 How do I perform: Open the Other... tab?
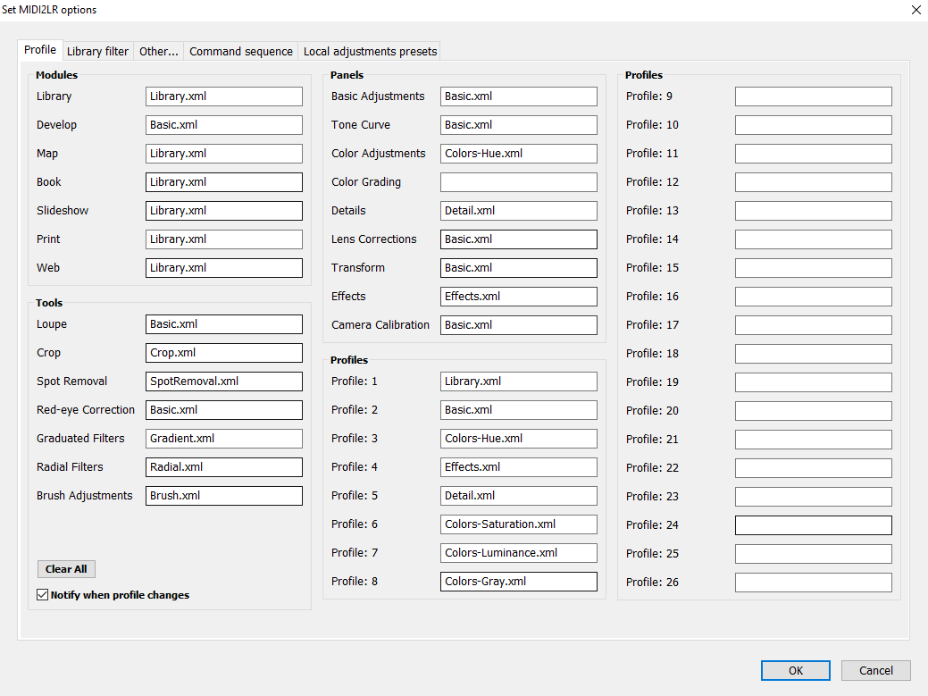point(158,51)
